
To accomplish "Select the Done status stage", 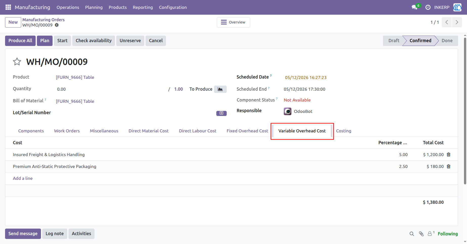I will coord(447,41).
